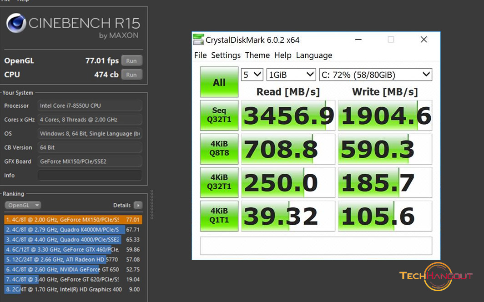The image size is (484, 302).
Task: Open the drive dropdown showing C: 72%
Action: (x=375, y=75)
